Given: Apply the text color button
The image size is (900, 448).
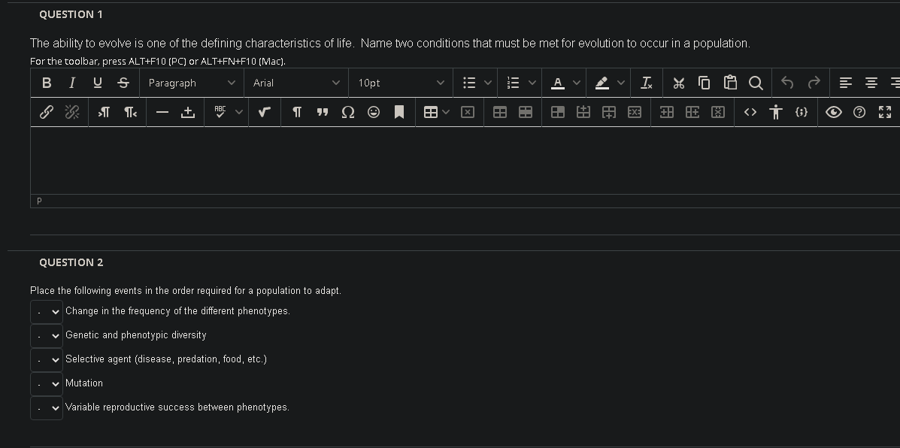Looking at the screenshot, I should 557,83.
